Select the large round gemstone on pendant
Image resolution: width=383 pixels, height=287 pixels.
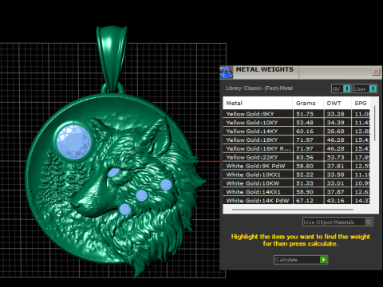73,142
